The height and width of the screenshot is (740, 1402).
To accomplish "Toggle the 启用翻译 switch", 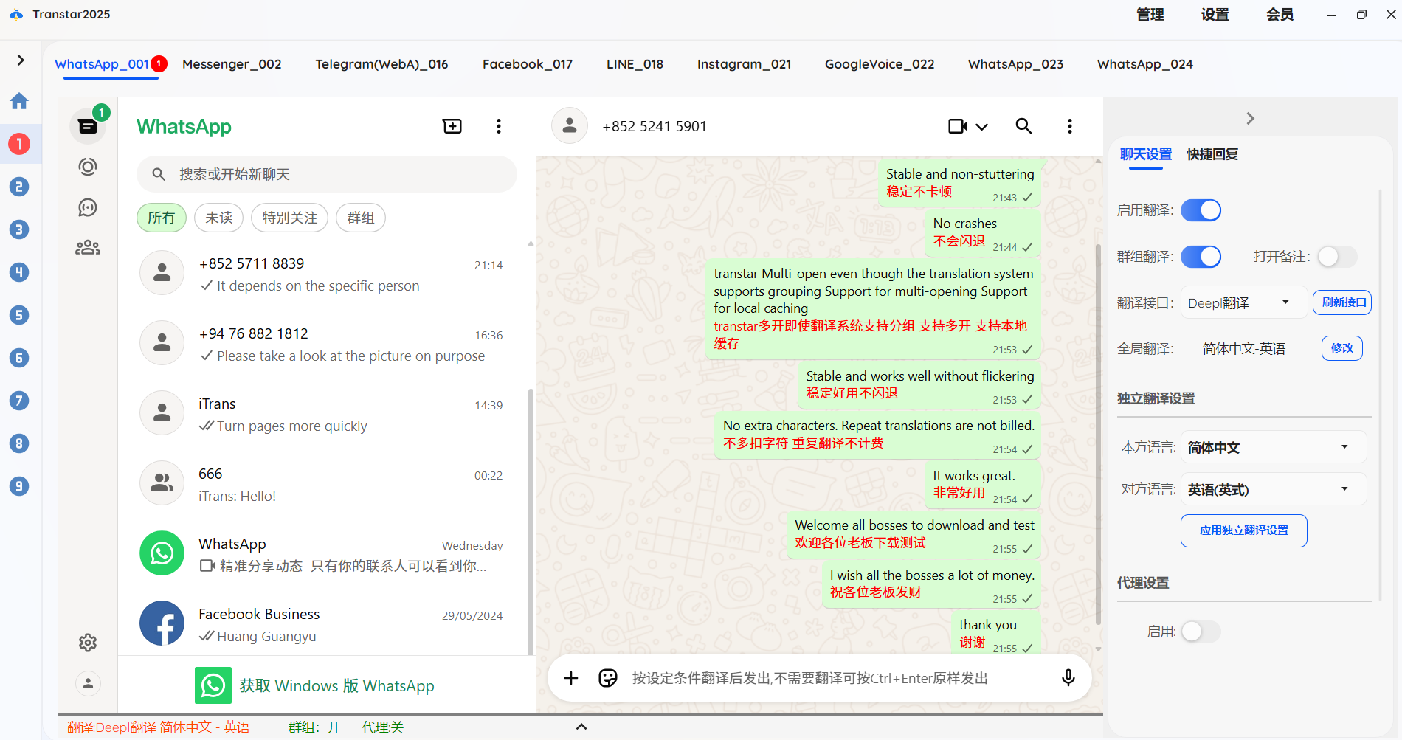I will [x=1201, y=210].
